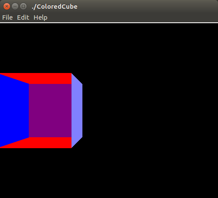218x198 pixels.
Task: Close the ColoredCube window
Action: pyautogui.click(x=7, y=7)
